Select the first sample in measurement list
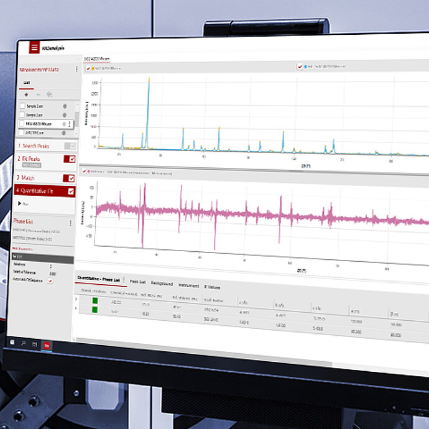 pyautogui.click(x=35, y=106)
